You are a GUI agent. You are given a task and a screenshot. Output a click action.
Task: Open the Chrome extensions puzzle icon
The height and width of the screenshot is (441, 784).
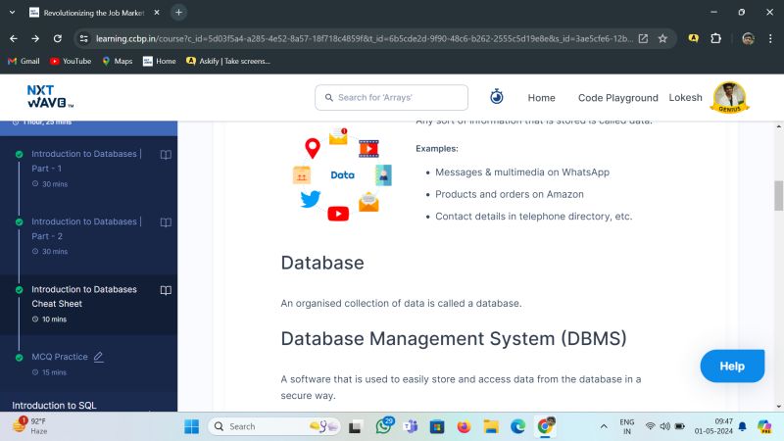coord(715,38)
